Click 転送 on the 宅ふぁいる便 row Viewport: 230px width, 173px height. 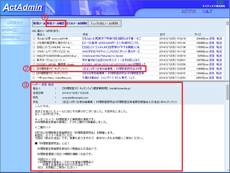coord(219,39)
